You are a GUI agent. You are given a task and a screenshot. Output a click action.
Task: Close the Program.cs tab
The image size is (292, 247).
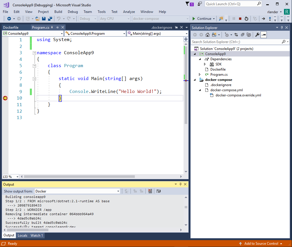[x=63, y=28]
